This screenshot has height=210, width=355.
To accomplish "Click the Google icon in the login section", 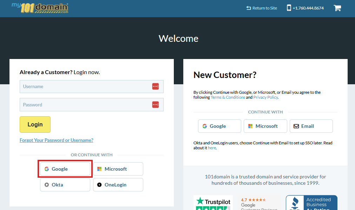I will point(47,169).
